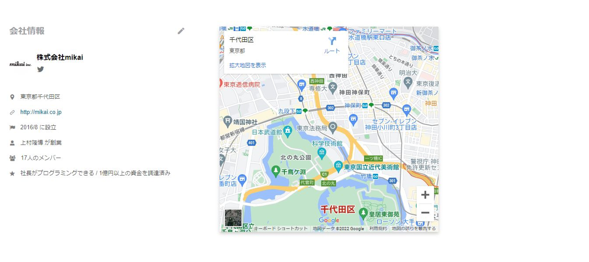
Task: Click the 千代田区 title in the map info card
Action: 241,40
